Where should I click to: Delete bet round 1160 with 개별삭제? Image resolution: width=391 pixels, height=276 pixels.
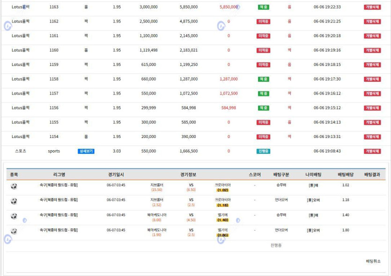pyautogui.click(x=372, y=50)
